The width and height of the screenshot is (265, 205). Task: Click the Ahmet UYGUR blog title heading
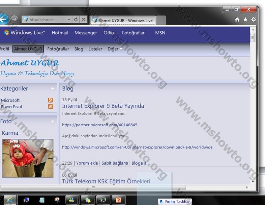29,63
